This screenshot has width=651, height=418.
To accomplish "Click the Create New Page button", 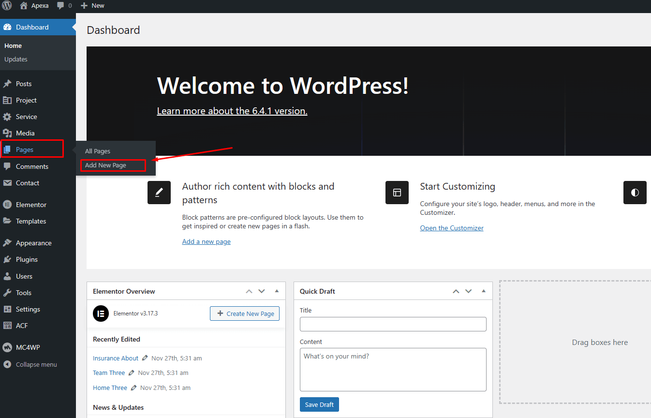I will 245,313.
